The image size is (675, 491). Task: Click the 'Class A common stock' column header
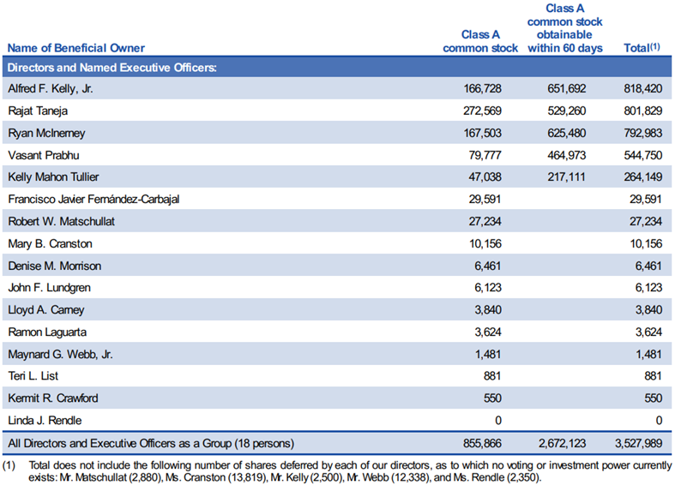[x=480, y=41]
